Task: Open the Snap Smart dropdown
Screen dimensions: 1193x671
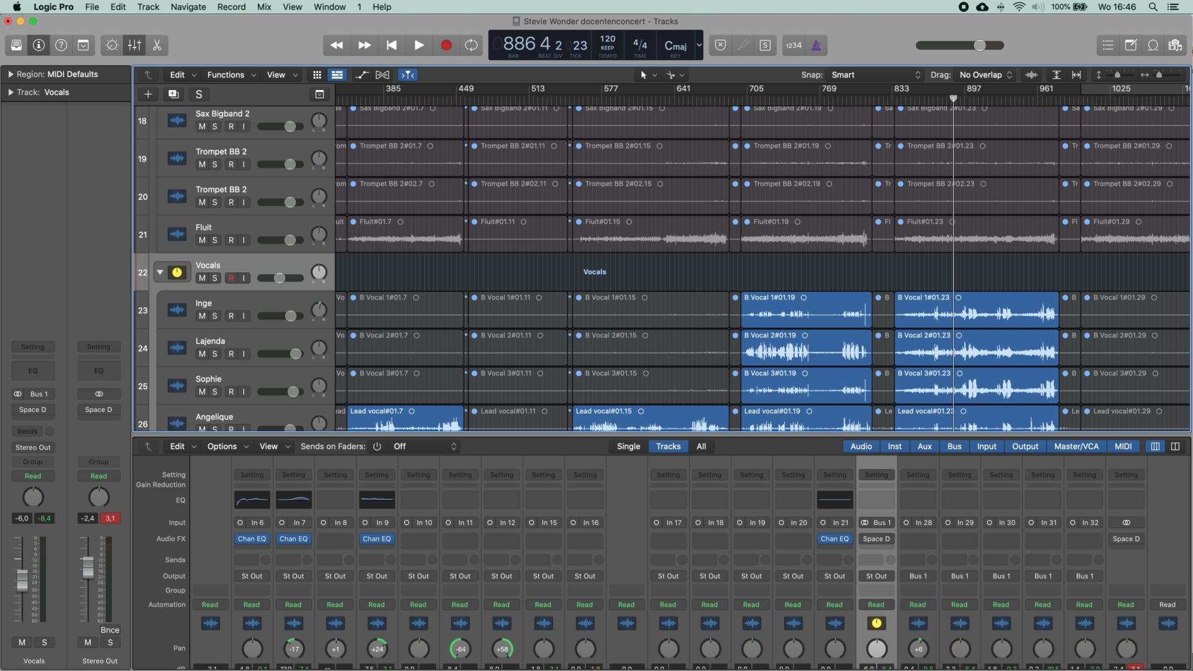Action: click(x=875, y=75)
